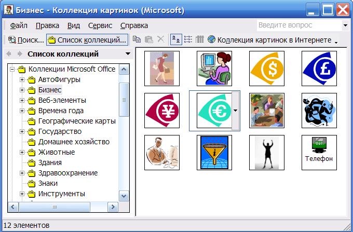The width and height of the screenshot is (353, 232).
Task: Select the Бизнес collection
Action: pos(50,90)
